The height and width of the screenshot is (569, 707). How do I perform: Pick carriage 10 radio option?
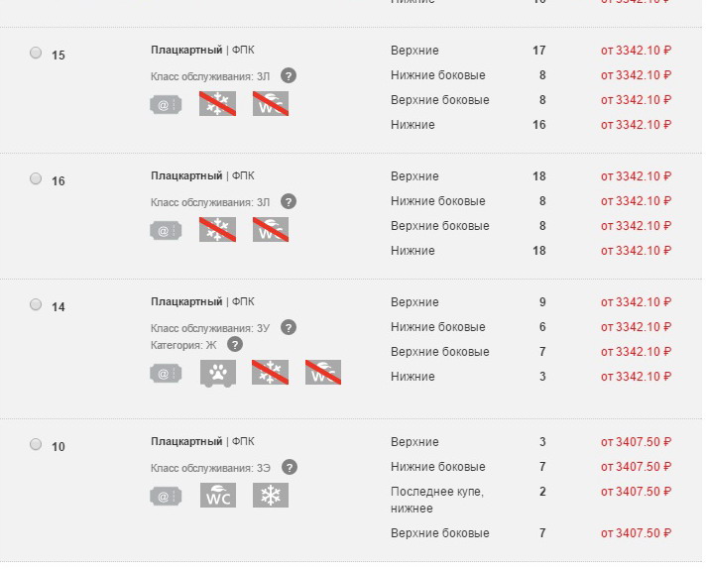point(37,445)
